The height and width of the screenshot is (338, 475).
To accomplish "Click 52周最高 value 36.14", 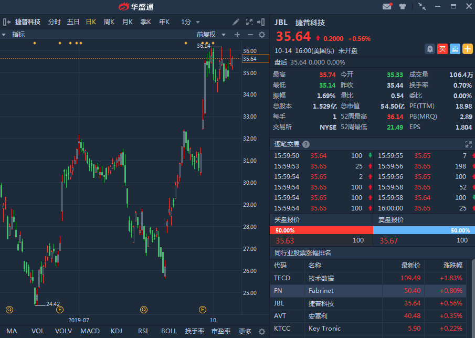I will [x=395, y=117].
